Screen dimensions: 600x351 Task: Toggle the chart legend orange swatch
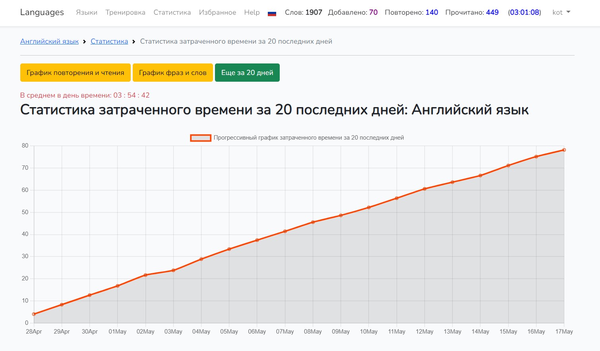[x=200, y=138]
